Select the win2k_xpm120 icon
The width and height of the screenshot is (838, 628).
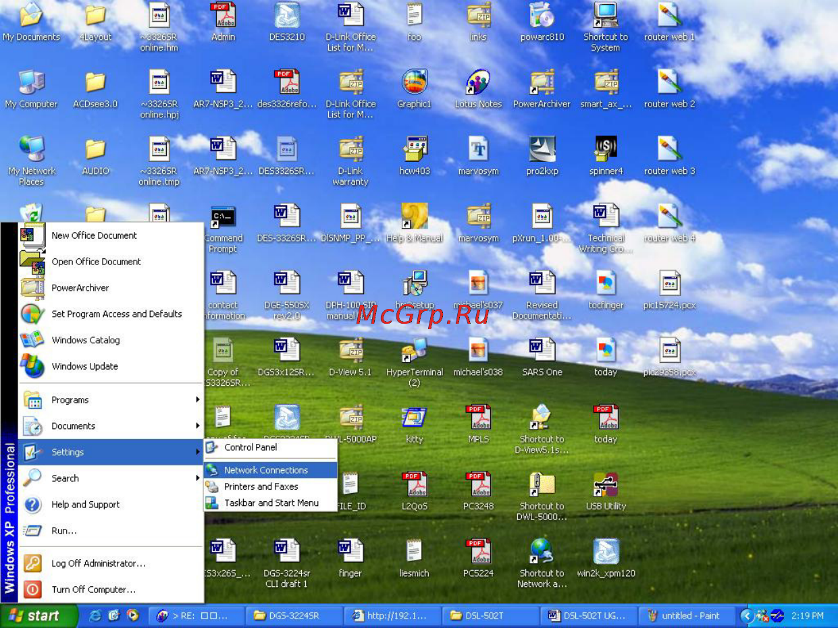(606, 550)
